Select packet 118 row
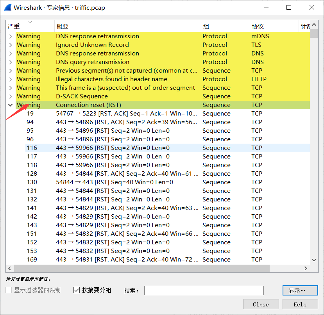324x315 pixels. point(168,165)
